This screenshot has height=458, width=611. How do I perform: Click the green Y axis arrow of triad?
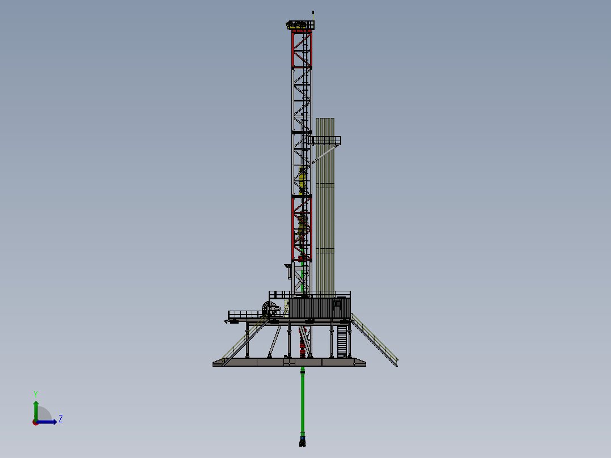(x=36, y=410)
